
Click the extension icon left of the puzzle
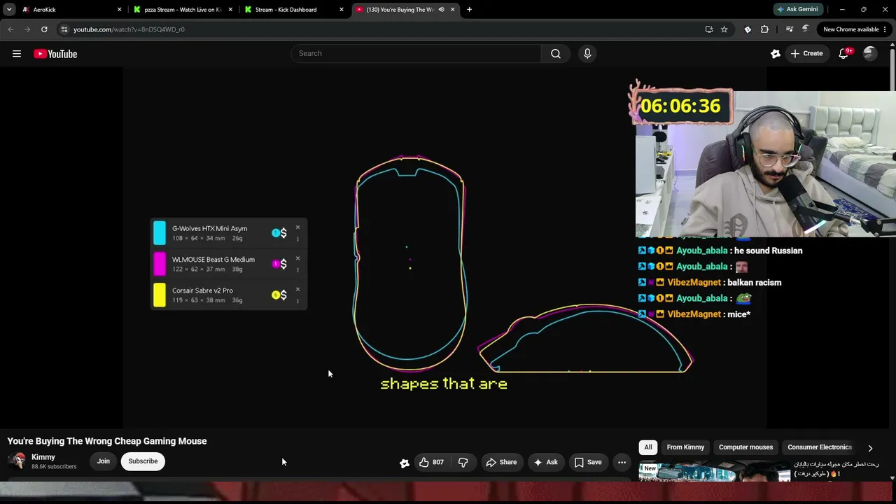748,29
